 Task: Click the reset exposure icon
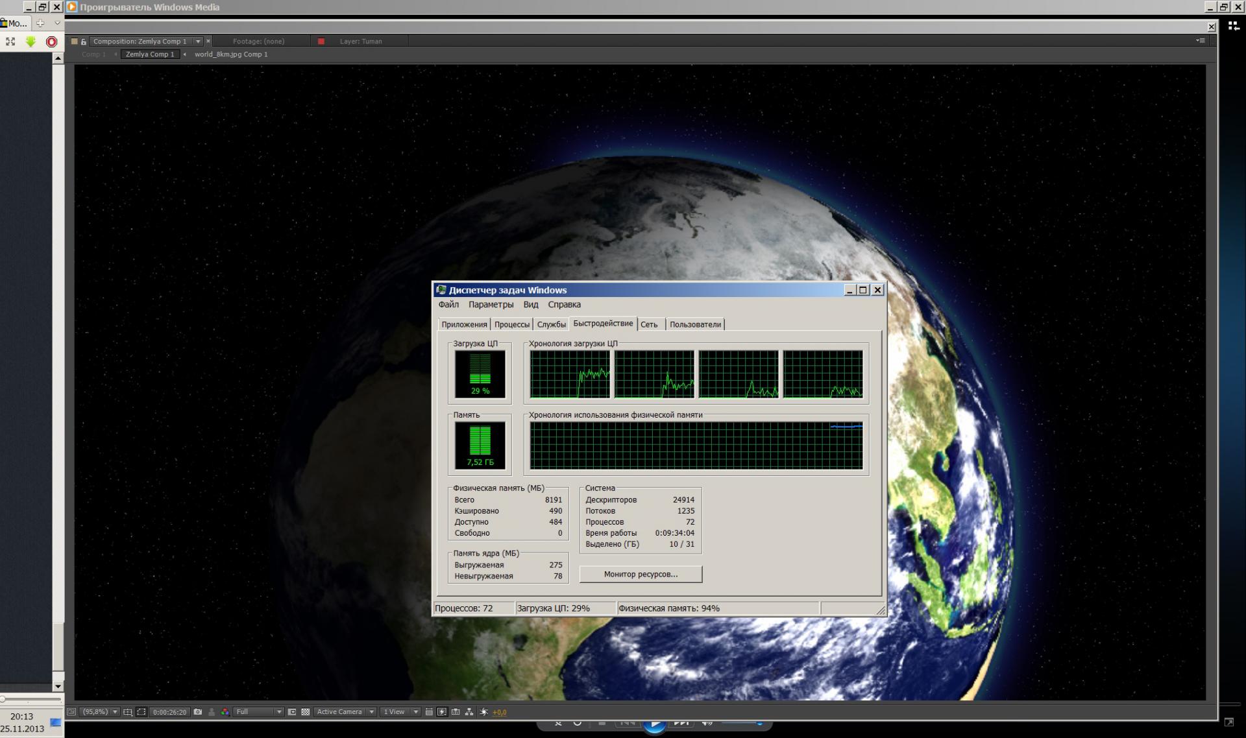click(x=483, y=711)
